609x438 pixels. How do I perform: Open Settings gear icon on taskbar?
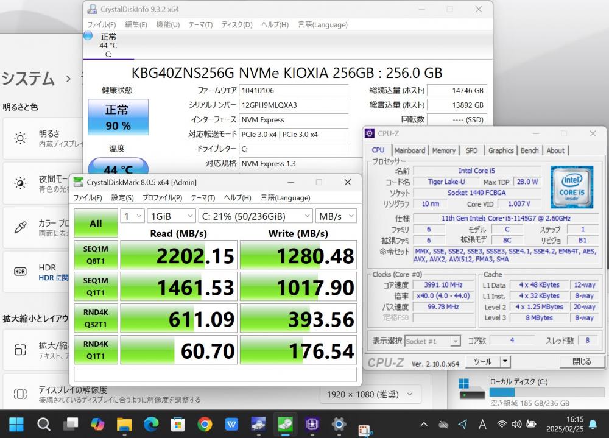tap(339, 424)
